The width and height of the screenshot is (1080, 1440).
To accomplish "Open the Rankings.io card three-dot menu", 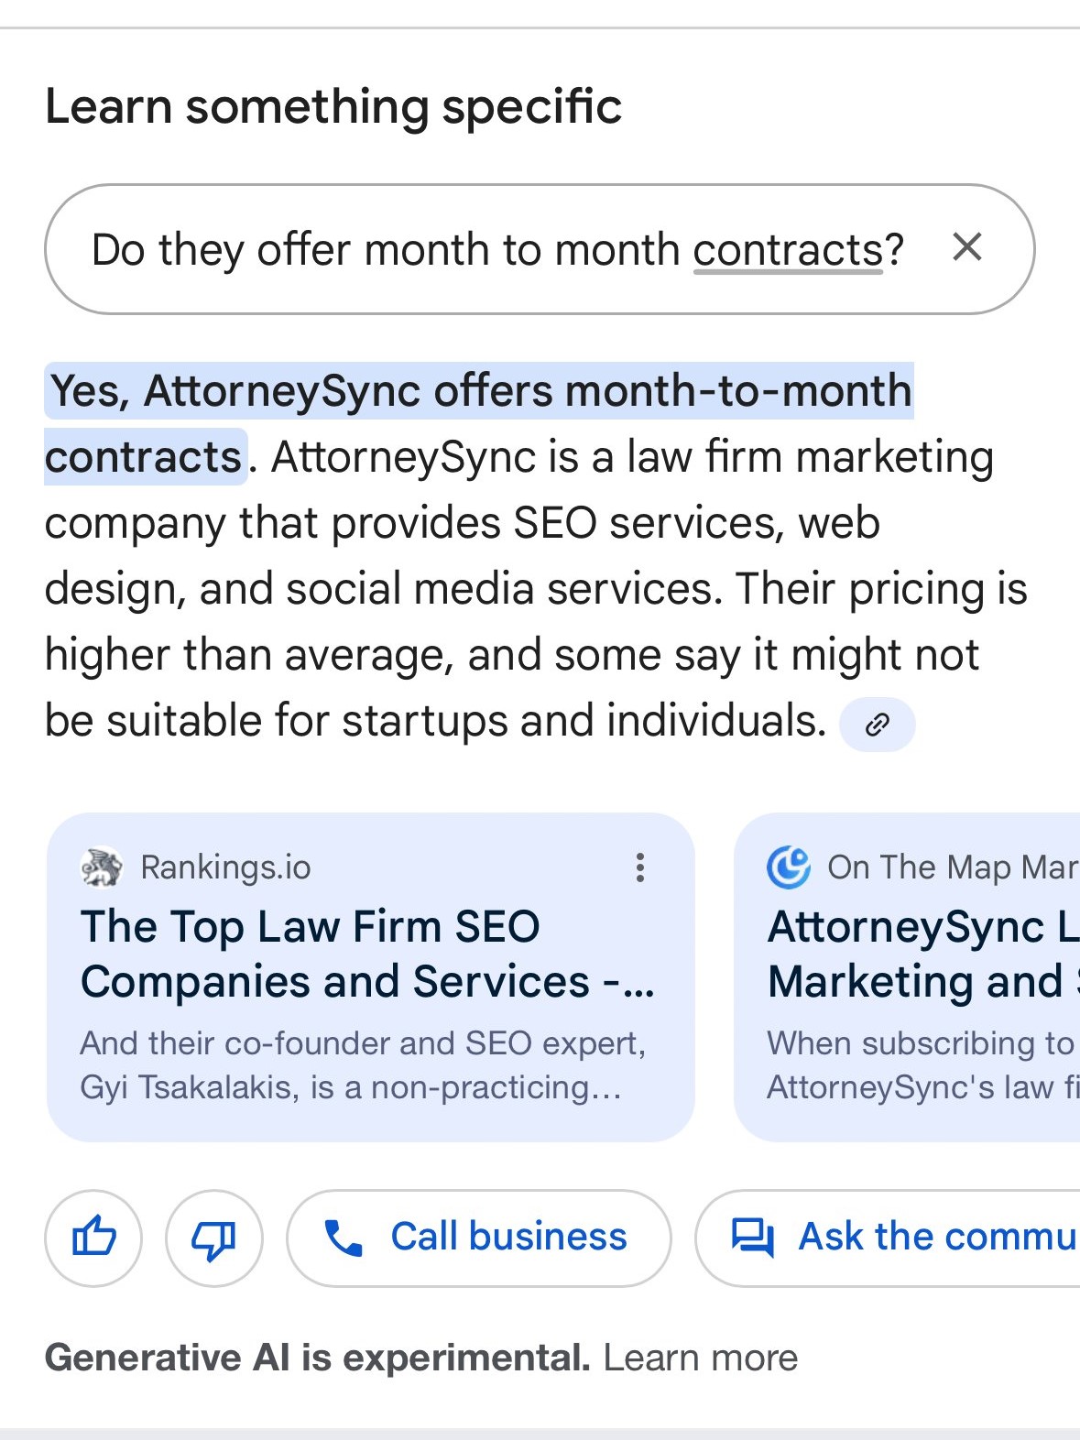I will (640, 867).
